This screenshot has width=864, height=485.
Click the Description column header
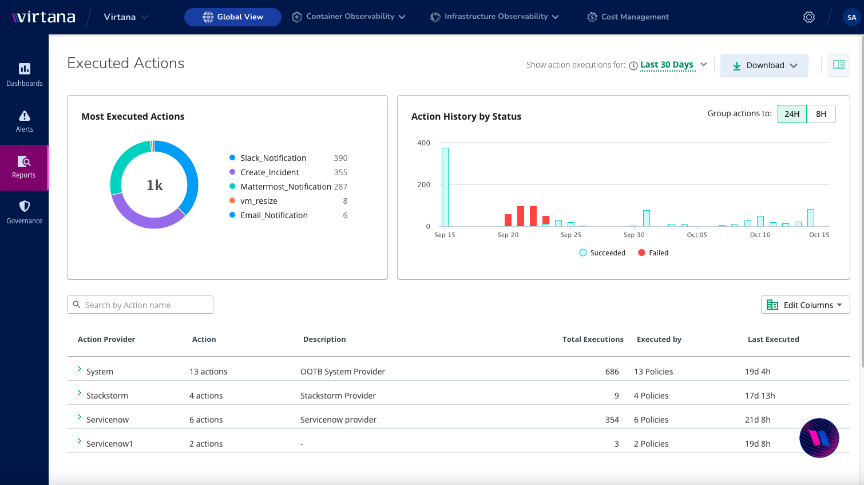[x=324, y=339]
